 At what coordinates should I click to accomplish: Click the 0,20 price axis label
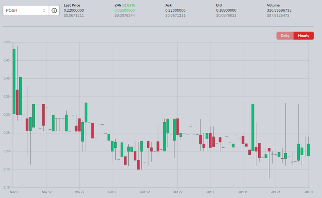coord(7,151)
